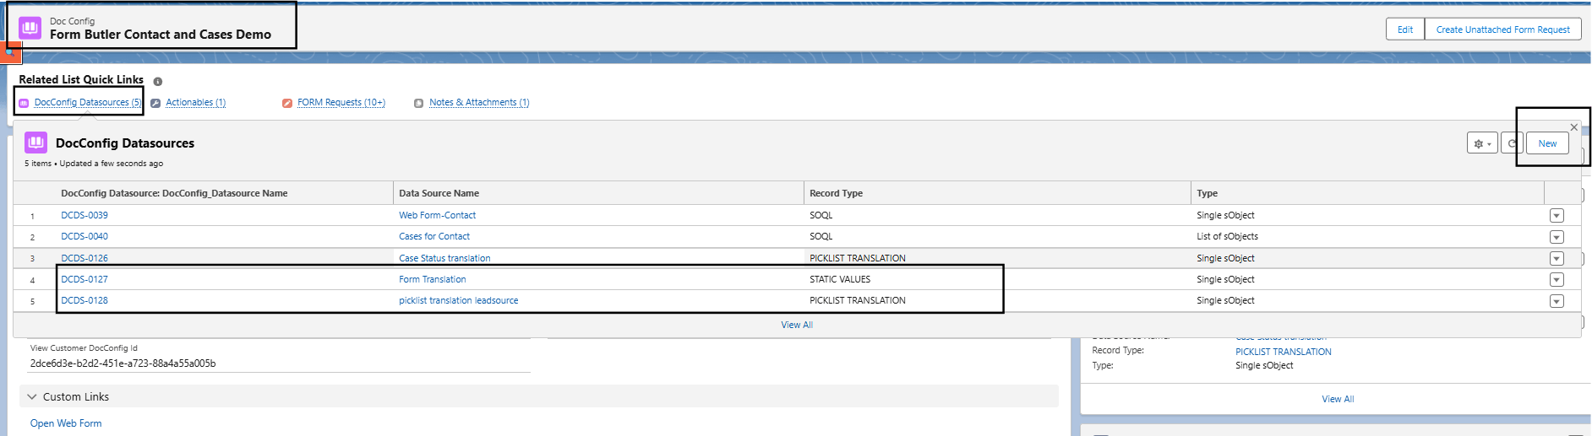Close the DocConfig Datasources popup

pos(1573,127)
